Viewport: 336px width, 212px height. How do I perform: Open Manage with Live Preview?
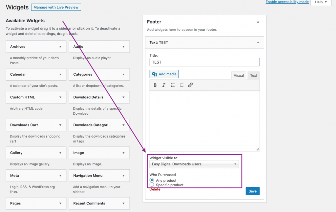pos(56,7)
